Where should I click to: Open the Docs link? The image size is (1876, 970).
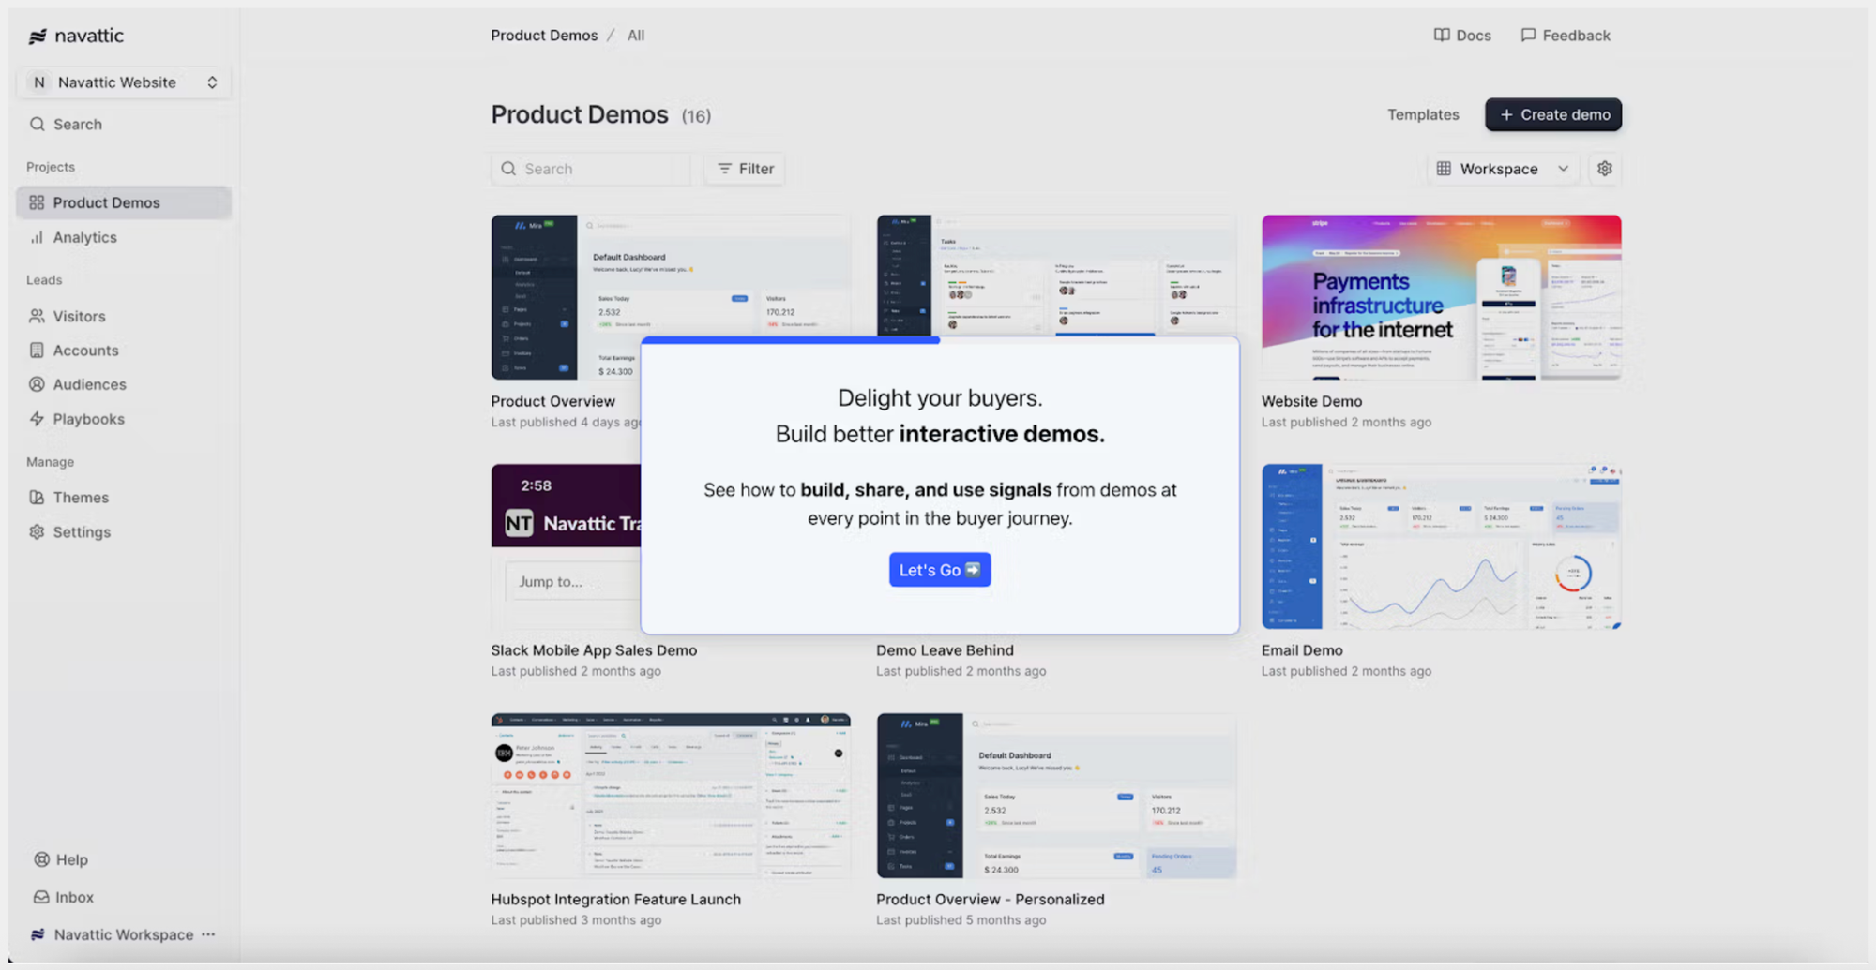point(1462,35)
